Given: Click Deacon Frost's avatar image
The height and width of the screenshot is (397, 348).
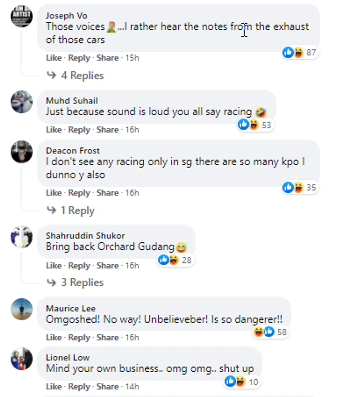Looking at the screenshot, I should tap(22, 152).
